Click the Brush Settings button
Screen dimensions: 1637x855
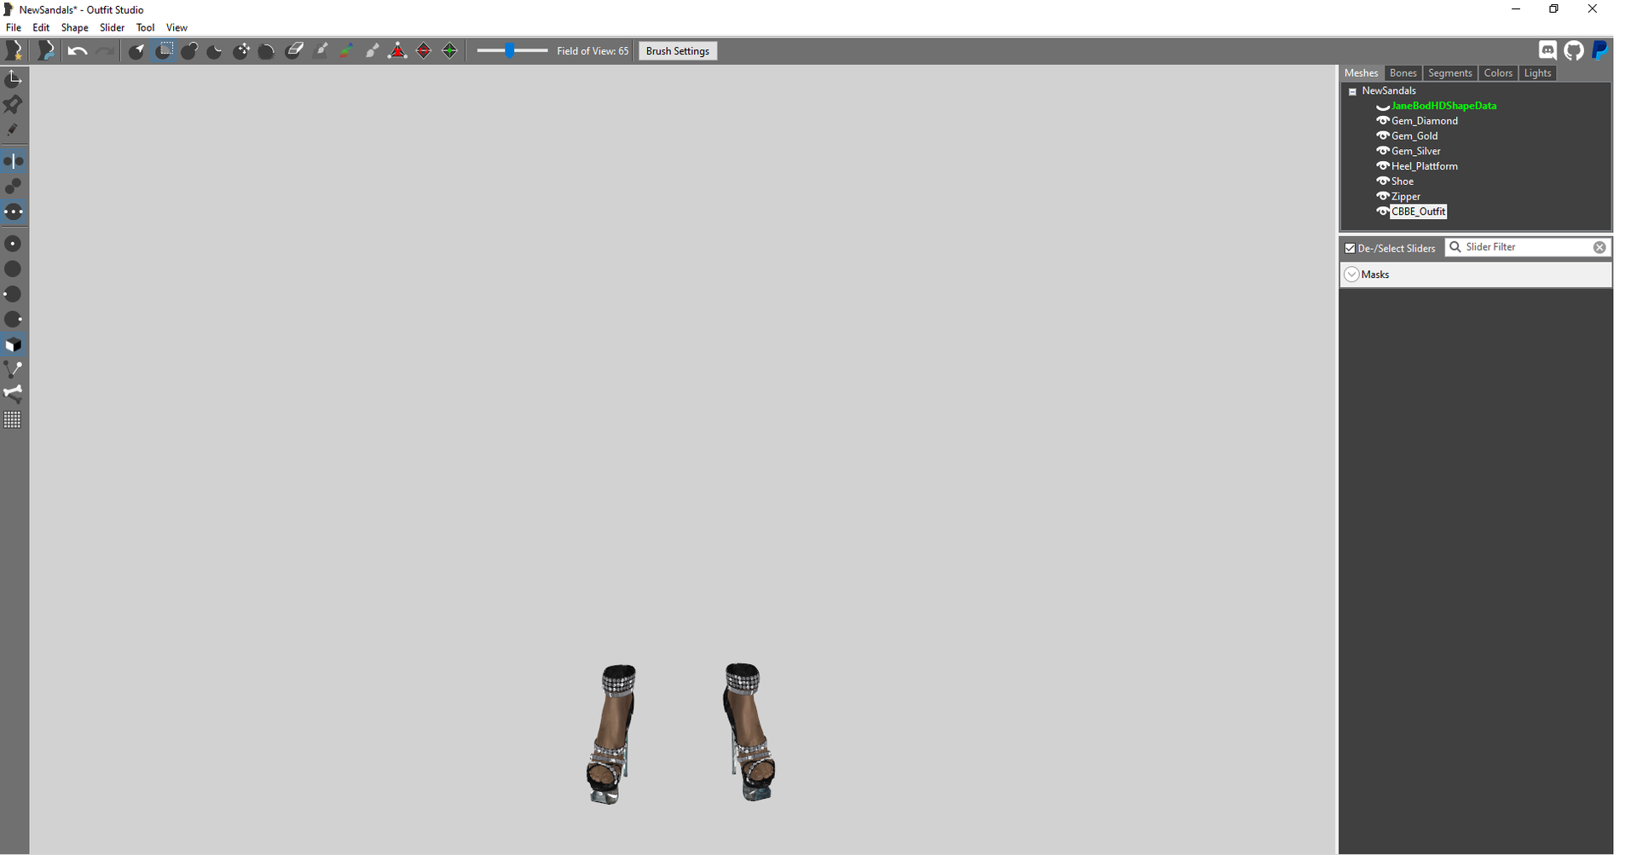pyautogui.click(x=677, y=51)
